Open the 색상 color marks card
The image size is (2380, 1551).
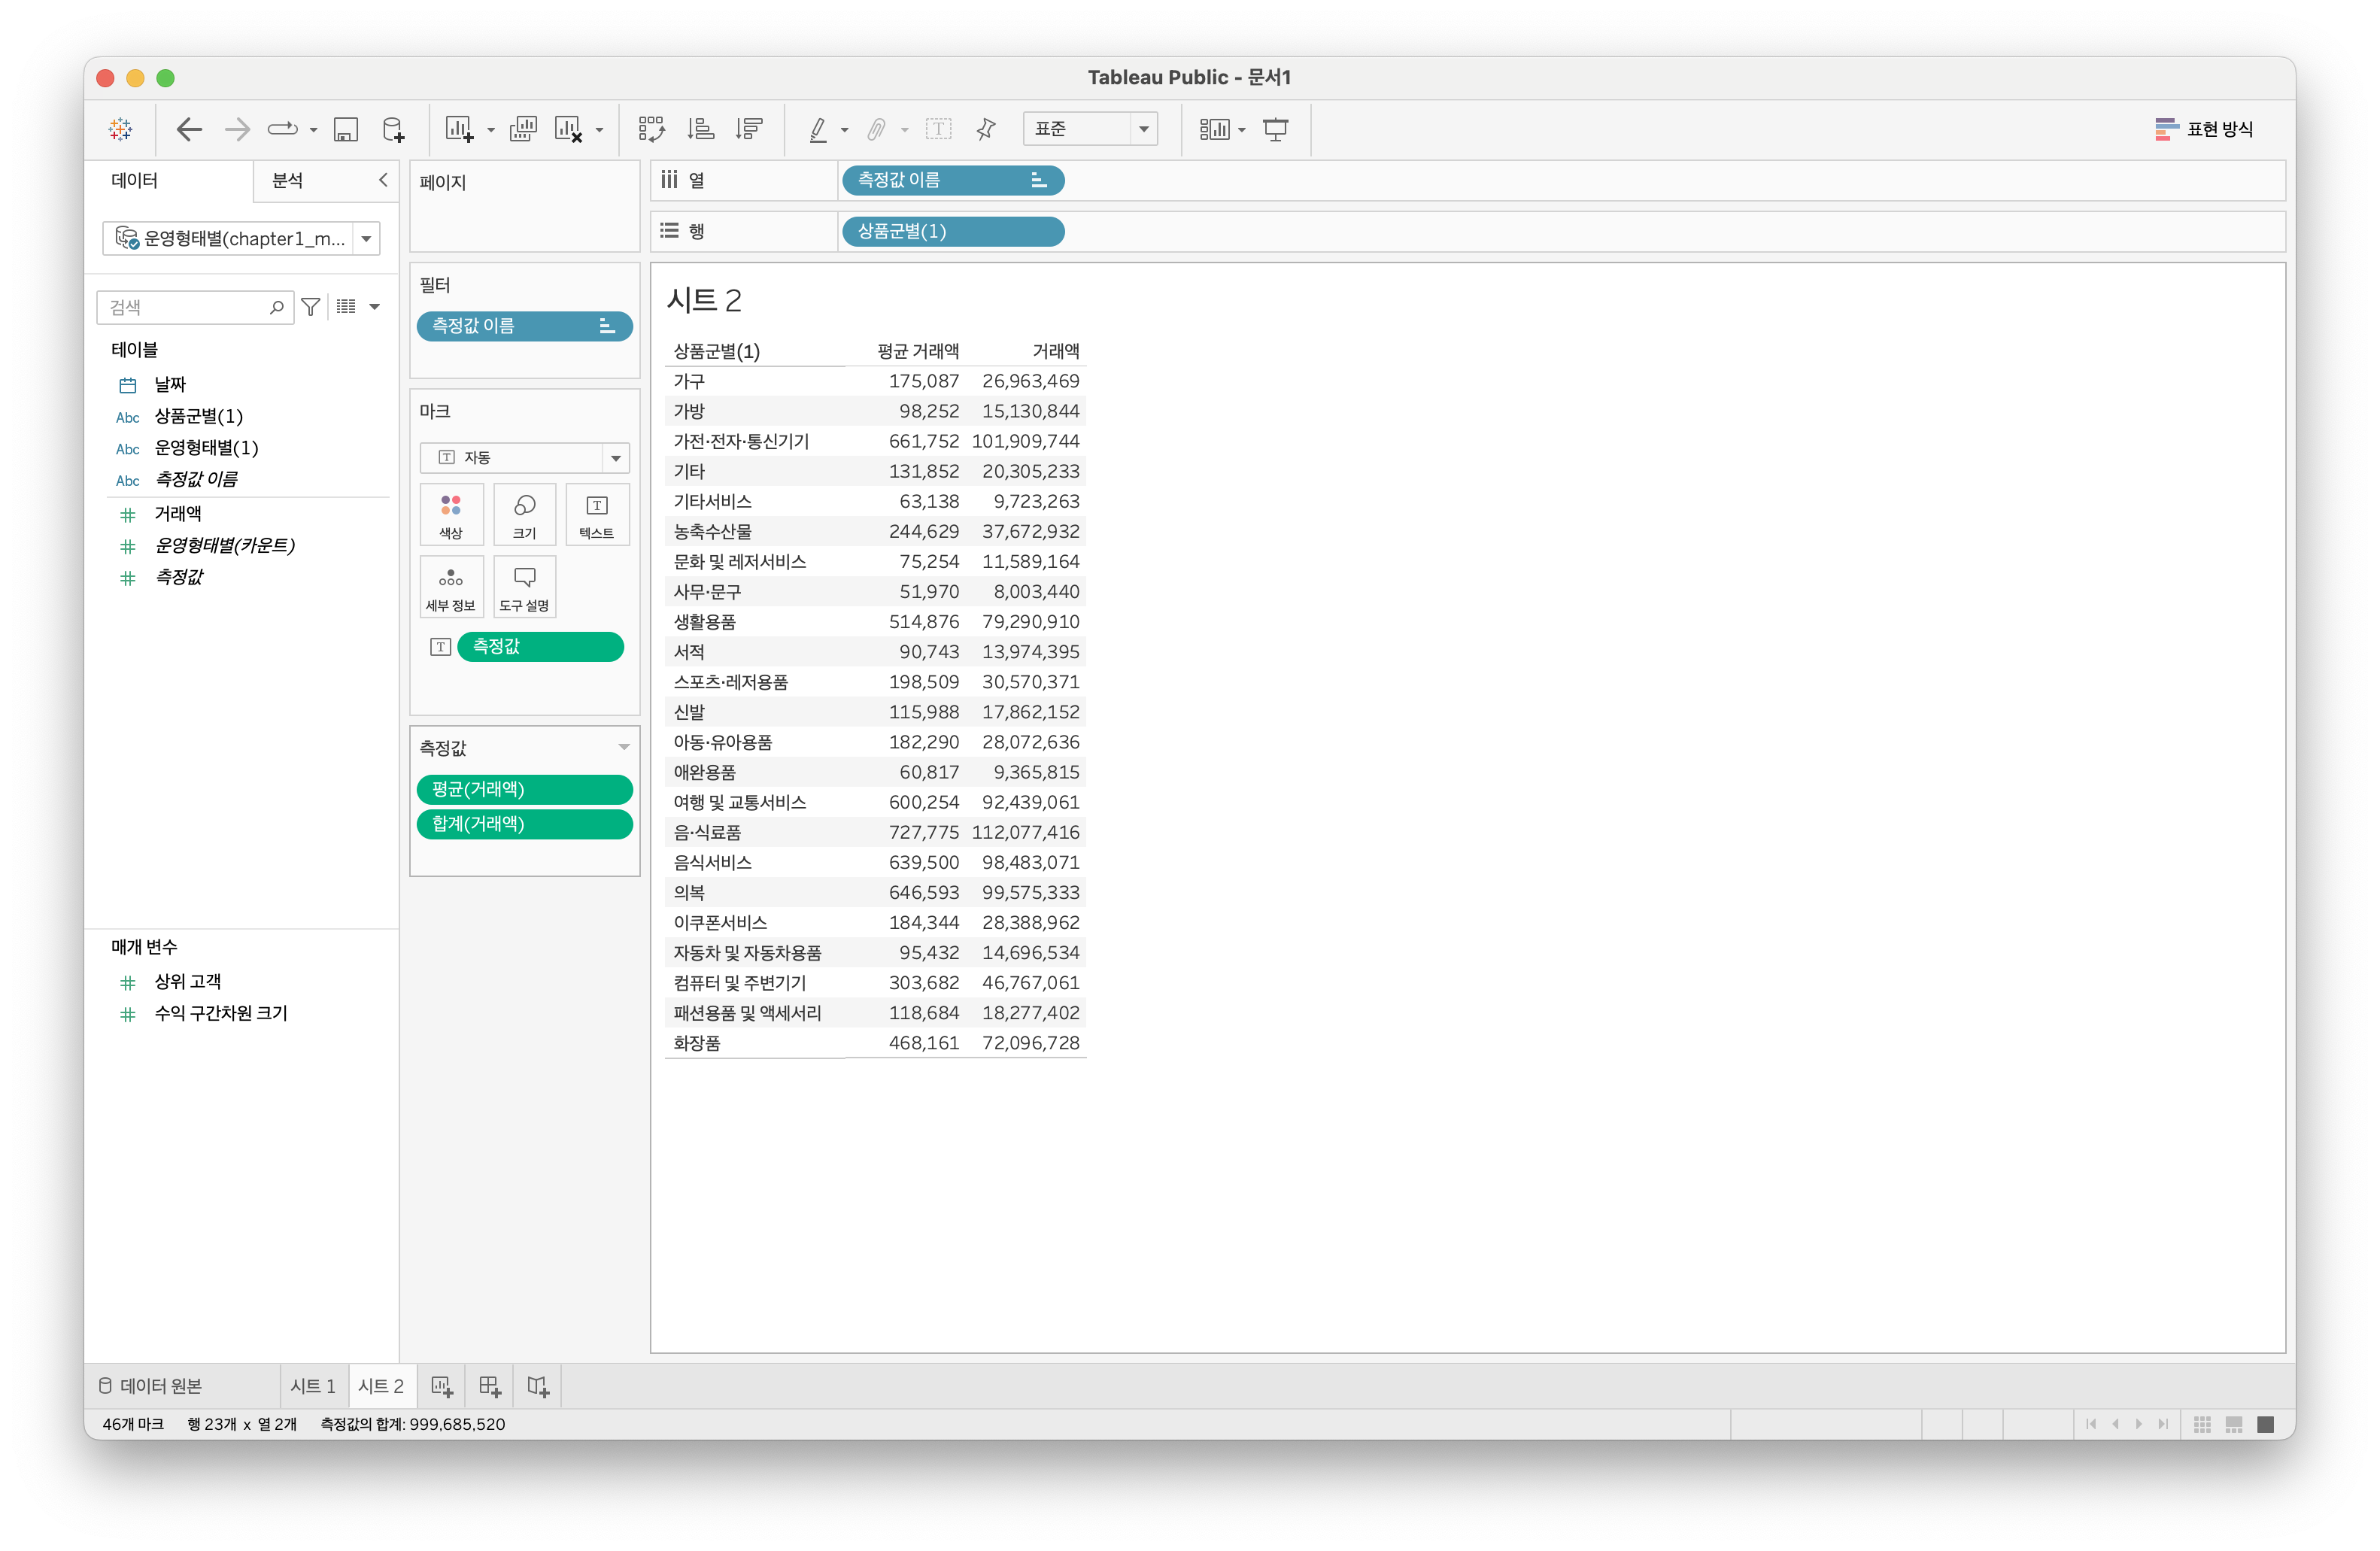[x=451, y=515]
